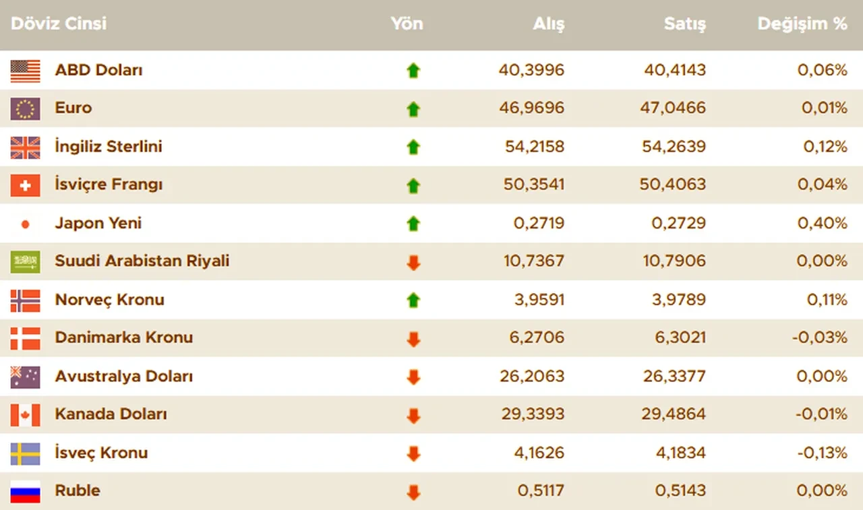
Task: Click the United States flag icon
Action: click(x=25, y=71)
